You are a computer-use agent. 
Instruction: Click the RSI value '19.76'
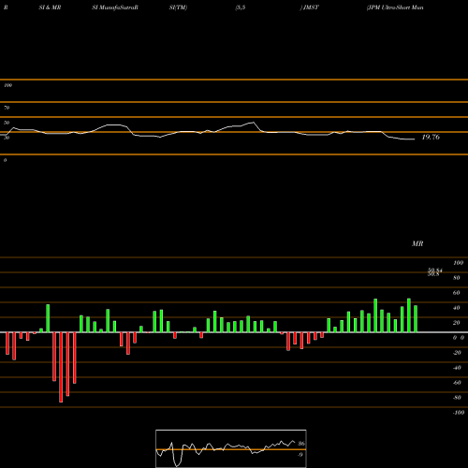431,137
